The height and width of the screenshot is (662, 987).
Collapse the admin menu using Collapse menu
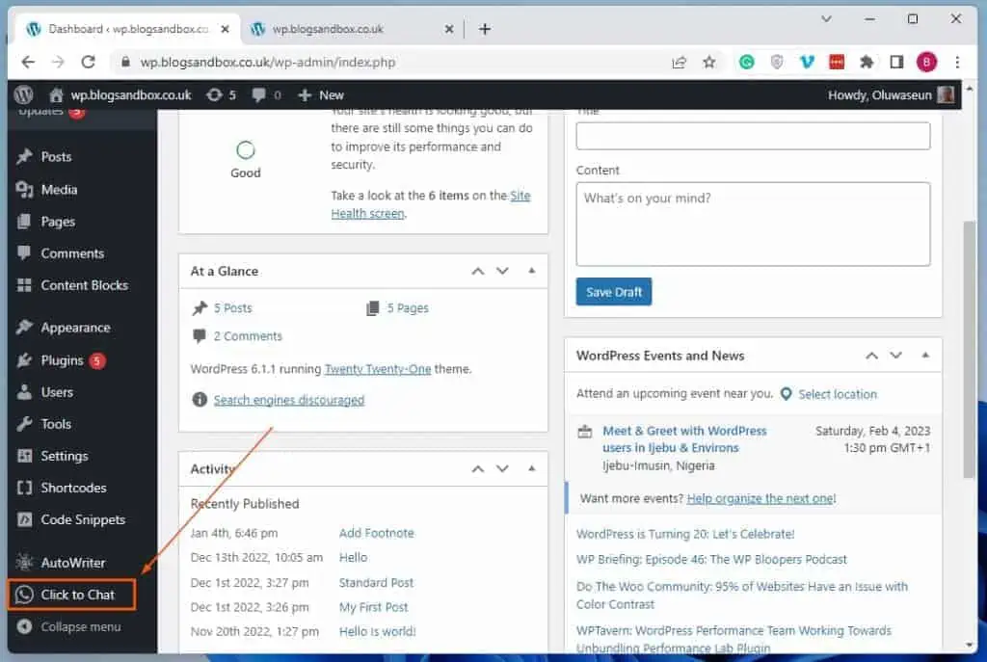click(70, 626)
